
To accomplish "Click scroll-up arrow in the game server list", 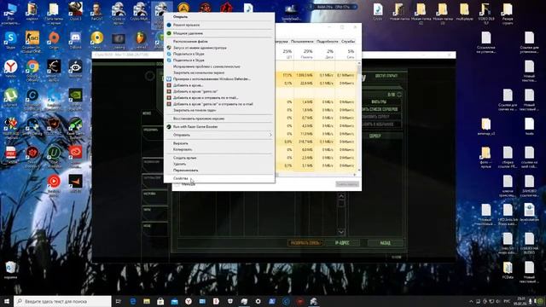I will 341,196.
